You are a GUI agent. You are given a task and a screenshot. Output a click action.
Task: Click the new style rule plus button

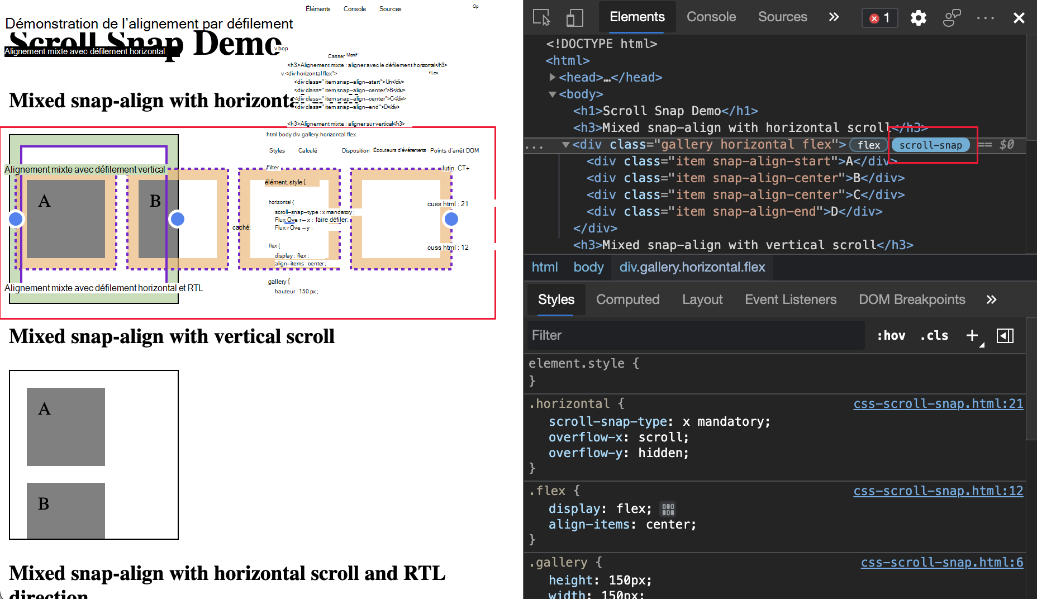[x=971, y=335]
